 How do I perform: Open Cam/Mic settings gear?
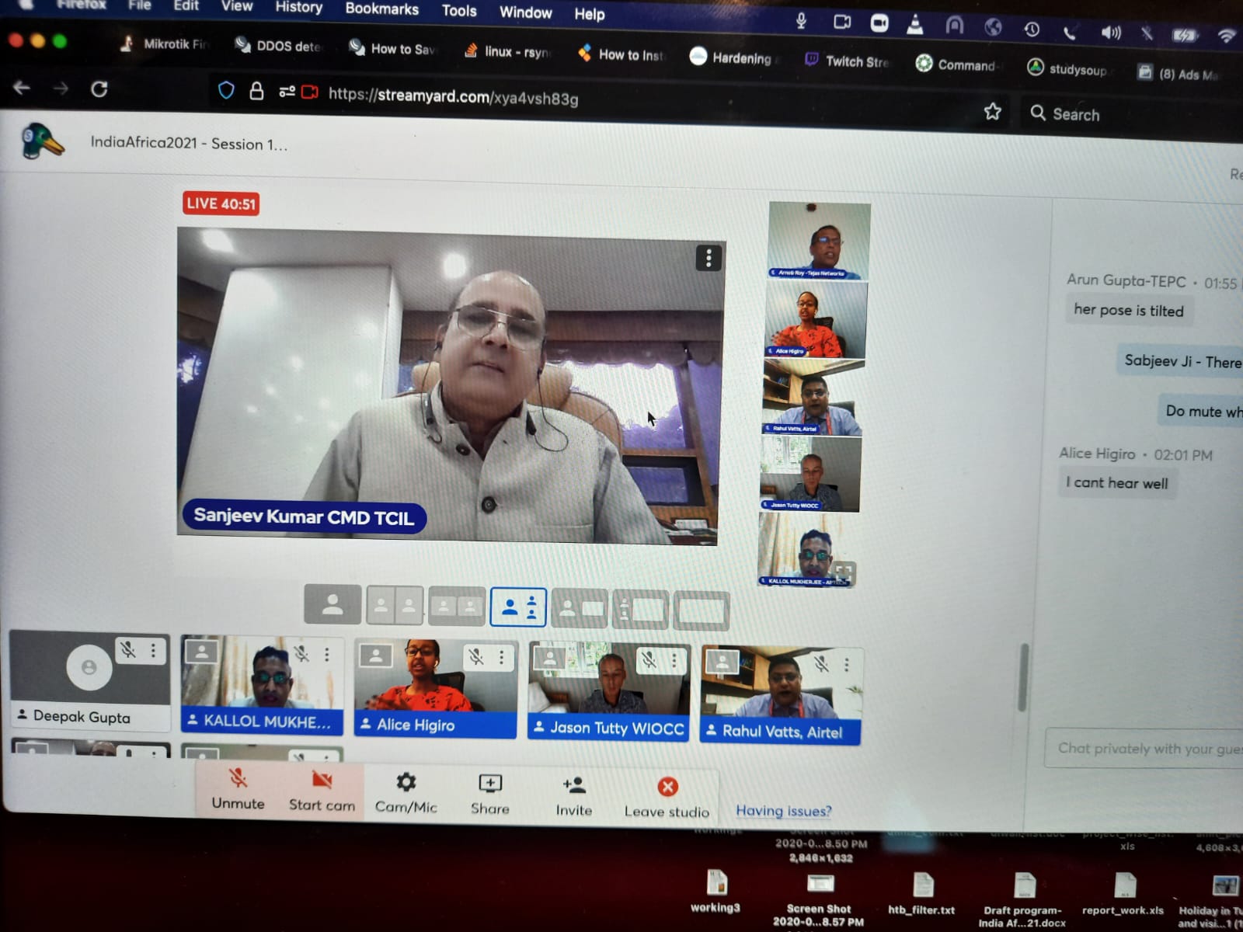coord(406,782)
